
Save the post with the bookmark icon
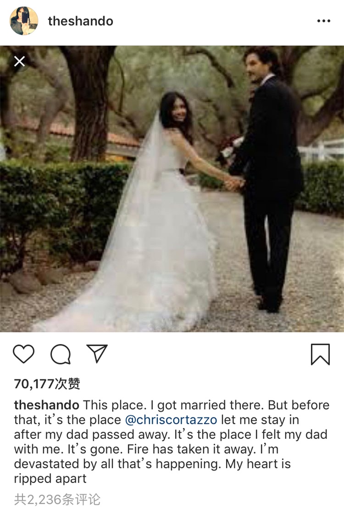pos(321,355)
